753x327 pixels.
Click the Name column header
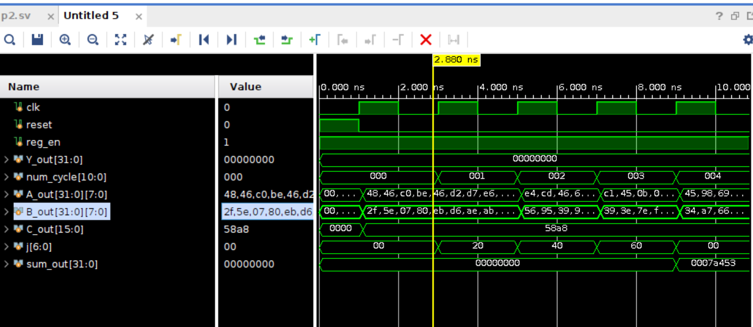click(x=108, y=86)
